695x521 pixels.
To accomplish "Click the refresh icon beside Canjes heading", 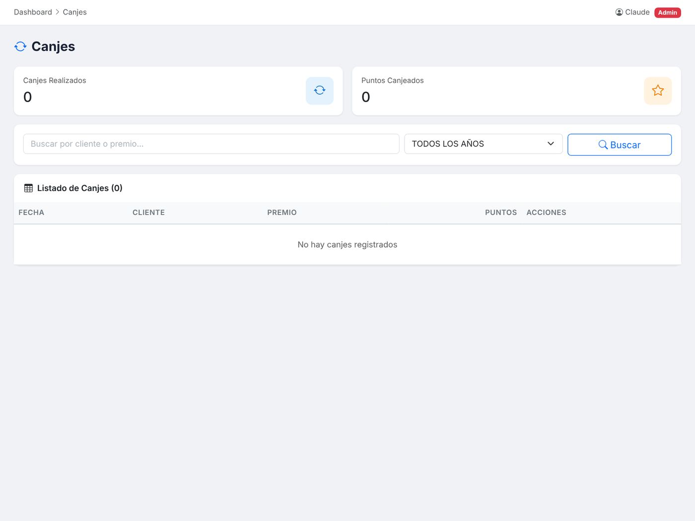I will pyautogui.click(x=20, y=47).
